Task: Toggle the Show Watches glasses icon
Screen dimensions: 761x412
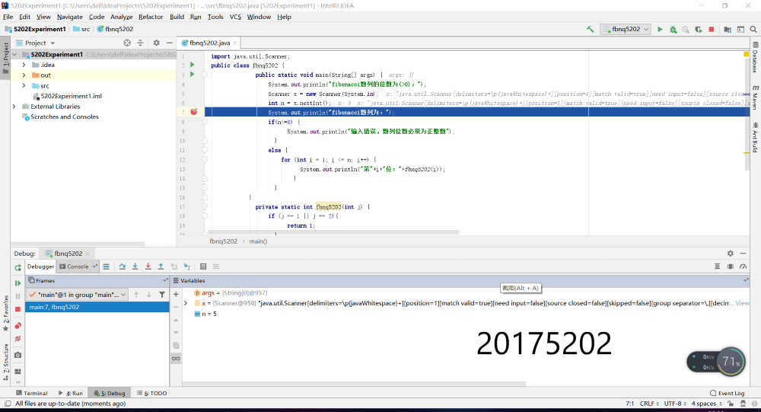Action: pyautogui.click(x=176, y=359)
